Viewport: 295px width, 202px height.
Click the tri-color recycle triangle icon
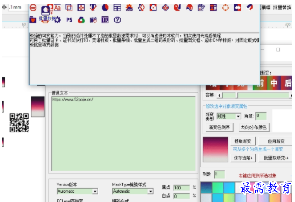click(x=81, y=20)
